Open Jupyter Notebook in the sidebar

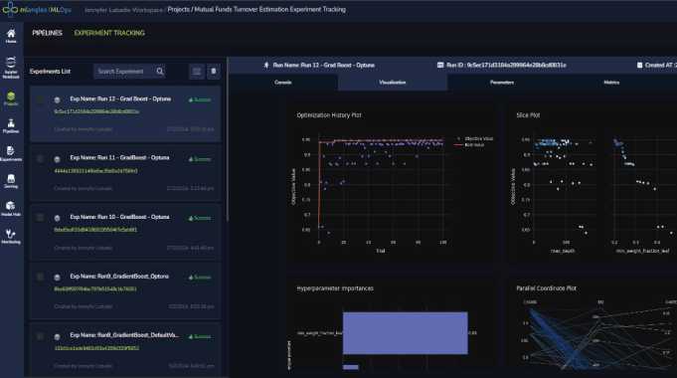tap(11, 68)
